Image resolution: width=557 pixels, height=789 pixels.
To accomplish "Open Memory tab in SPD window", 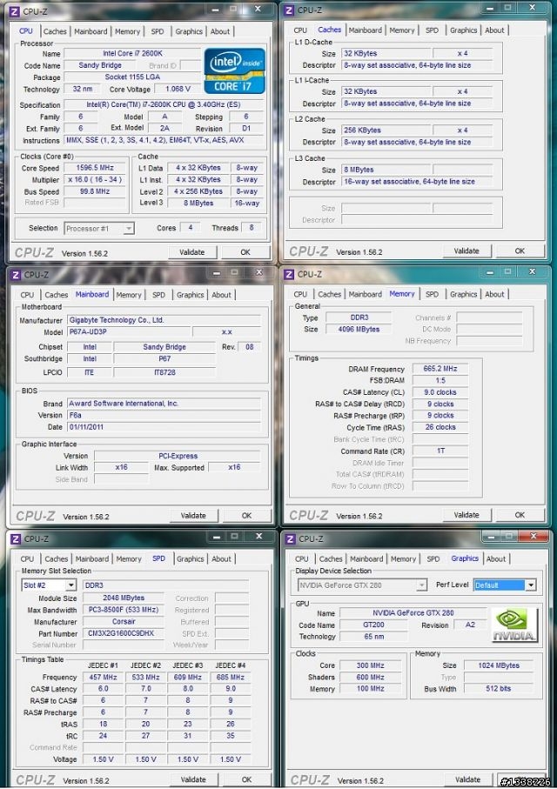I will point(129,558).
